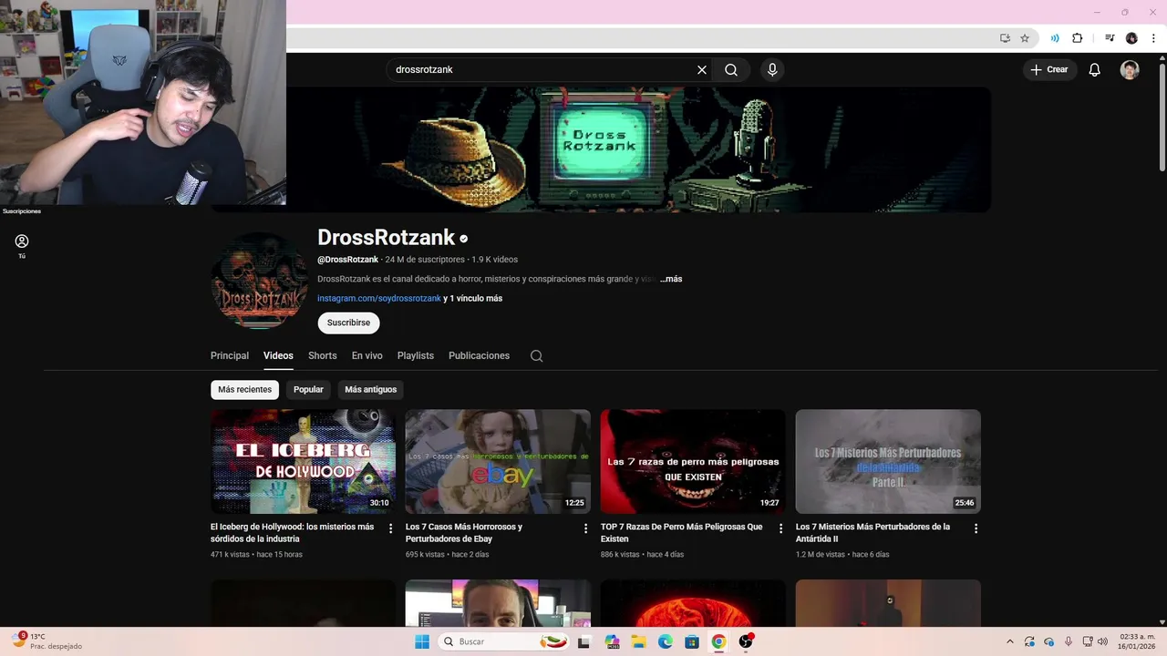
Task: Open Microsoft Edge from the taskbar
Action: 666,641
